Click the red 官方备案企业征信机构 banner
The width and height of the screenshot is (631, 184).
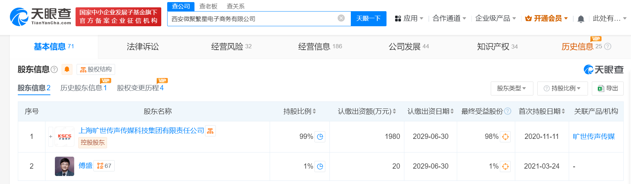click(x=119, y=16)
